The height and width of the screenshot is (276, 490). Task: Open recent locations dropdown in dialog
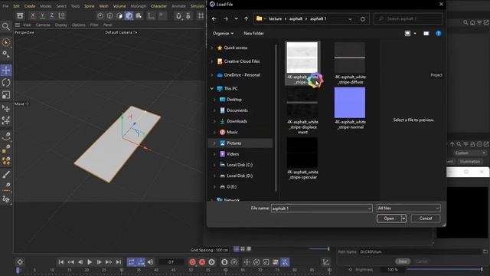point(237,18)
